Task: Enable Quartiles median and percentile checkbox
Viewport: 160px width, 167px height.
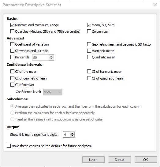Action: (12, 32)
